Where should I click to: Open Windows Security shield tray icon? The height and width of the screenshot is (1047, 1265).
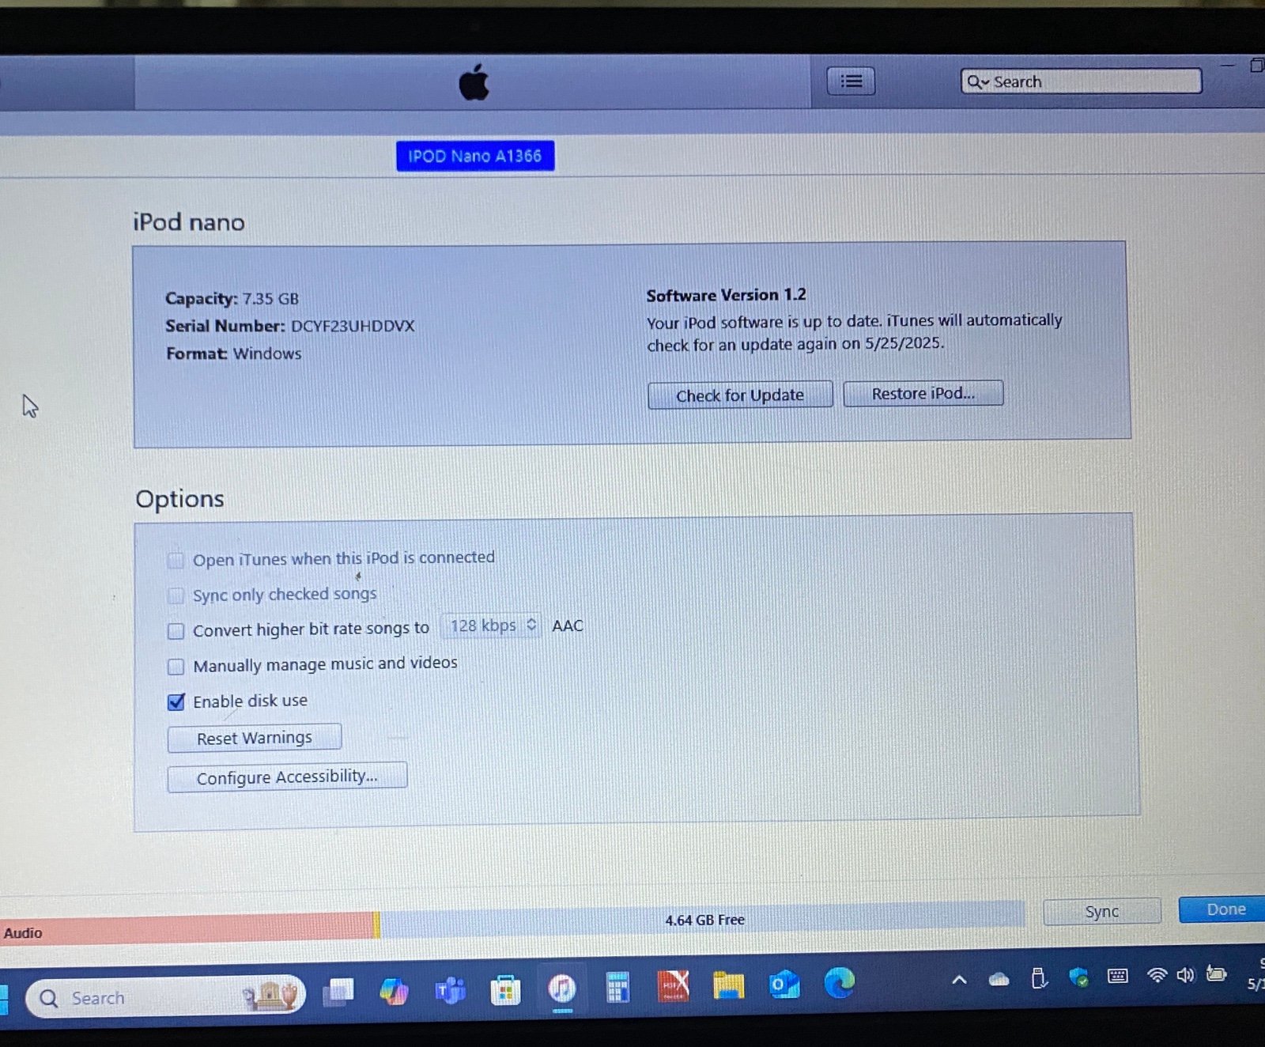tap(1078, 977)
